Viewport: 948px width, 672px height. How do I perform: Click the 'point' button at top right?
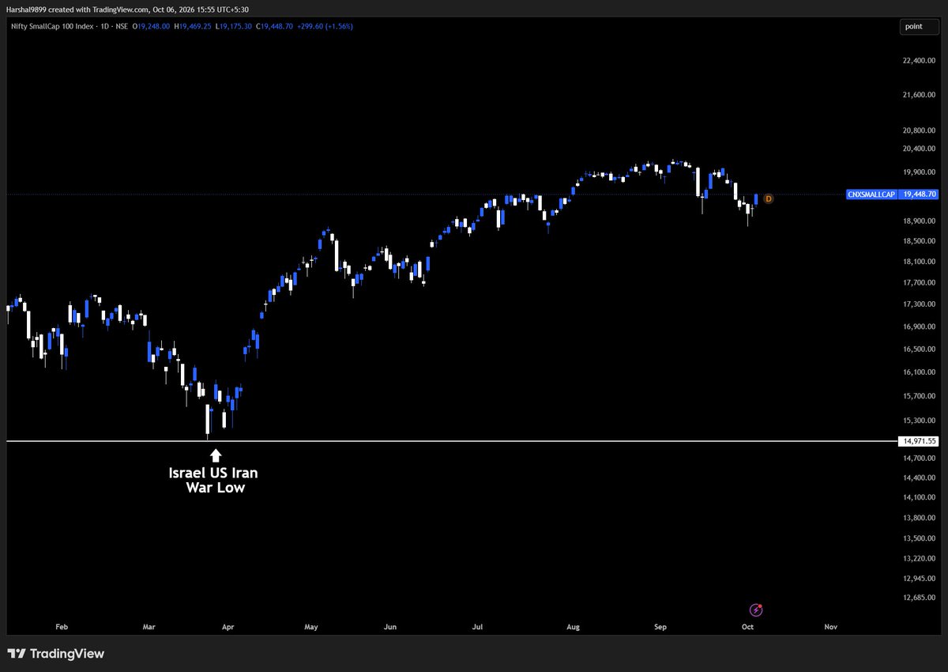[920, 27]
